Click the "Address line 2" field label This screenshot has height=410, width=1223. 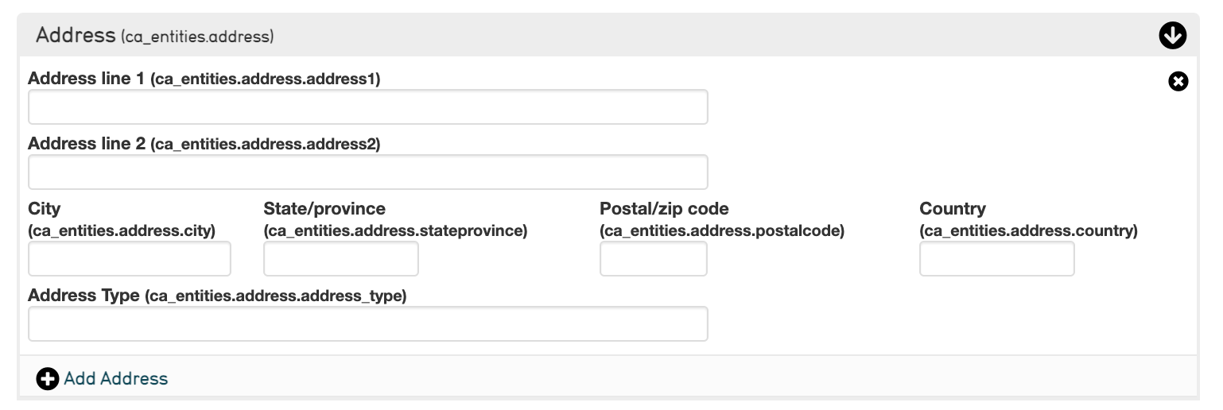87,144
